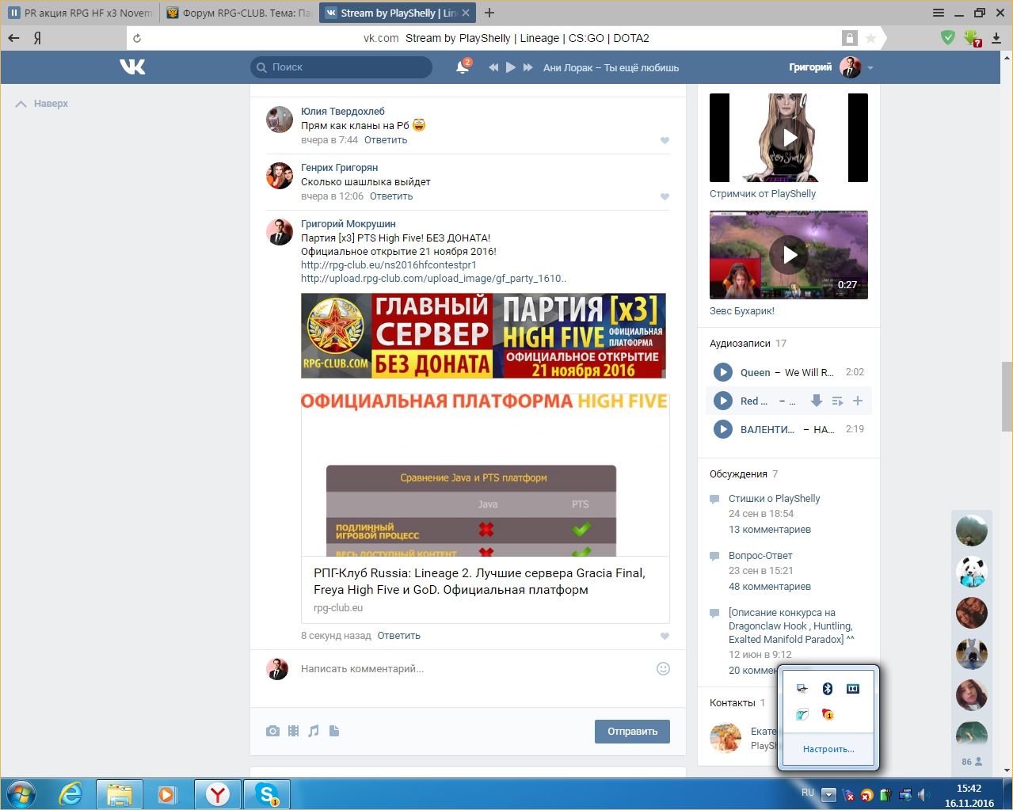
Task: Open the Вопрос-Ответ discussion
Action: [x=760, y=556]
